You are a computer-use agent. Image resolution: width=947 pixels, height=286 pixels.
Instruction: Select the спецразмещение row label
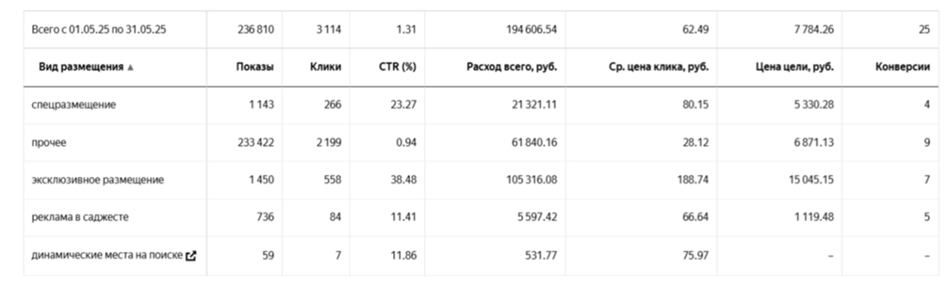click(x=74, y=105)
